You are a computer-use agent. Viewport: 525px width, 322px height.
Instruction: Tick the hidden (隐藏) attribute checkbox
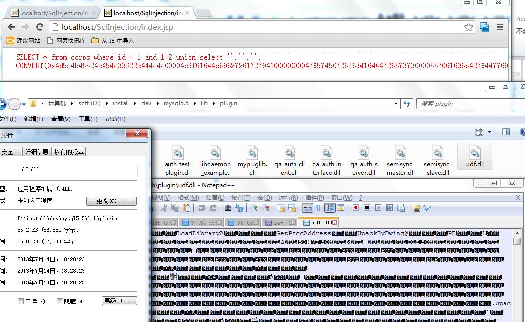(x=60, y=302)
